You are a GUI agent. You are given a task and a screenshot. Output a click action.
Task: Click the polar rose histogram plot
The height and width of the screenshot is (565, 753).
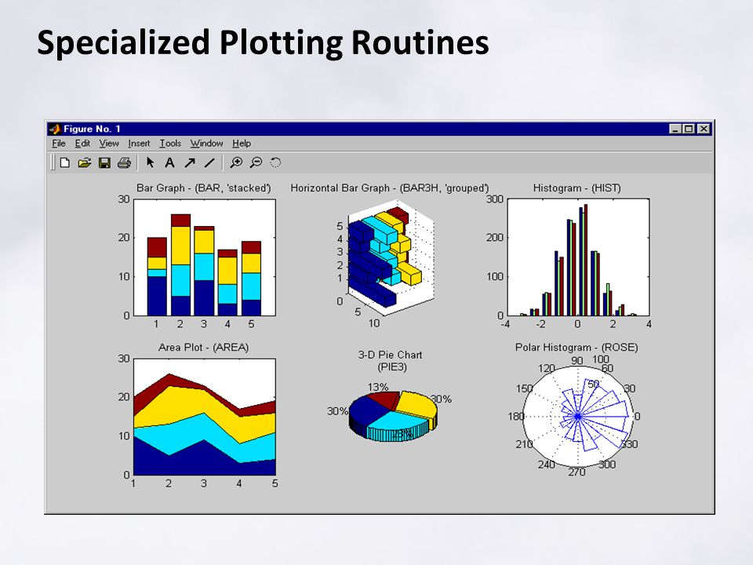click(578, 417)
